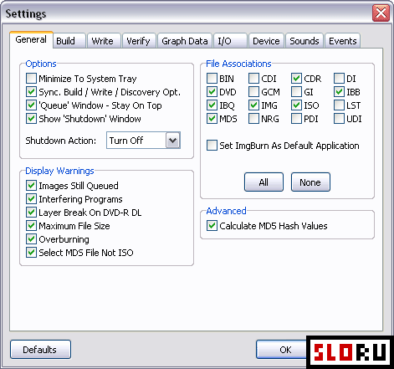Screen dimensions: 394x369
Task: Click the None file associations button
Action: (310, 182)
